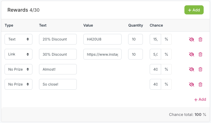
Task: Hide the 30% Discount reward
Action: click(191, 54)
